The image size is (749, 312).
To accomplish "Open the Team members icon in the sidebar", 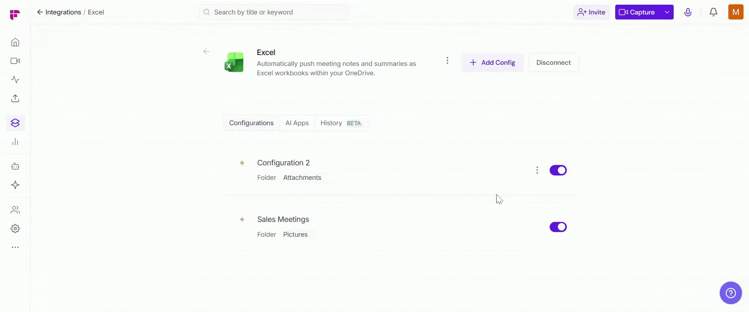I will [x=15, y=210].
